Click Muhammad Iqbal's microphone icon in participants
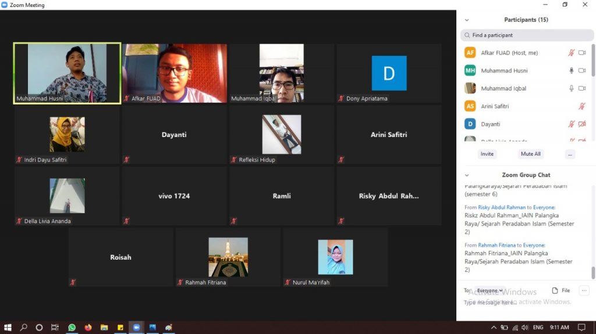 click(572, 88)
